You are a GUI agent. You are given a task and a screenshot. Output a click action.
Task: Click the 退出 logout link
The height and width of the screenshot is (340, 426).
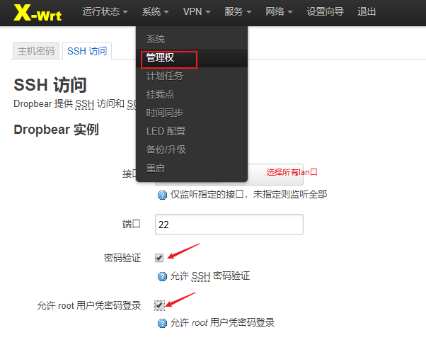pyautogui.click(x=367, y=12)
